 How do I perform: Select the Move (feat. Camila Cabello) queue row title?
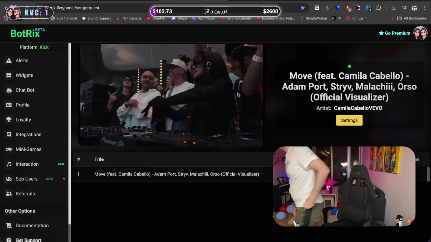(x=176, y=174)
